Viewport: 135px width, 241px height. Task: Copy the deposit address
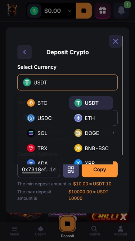100,170
